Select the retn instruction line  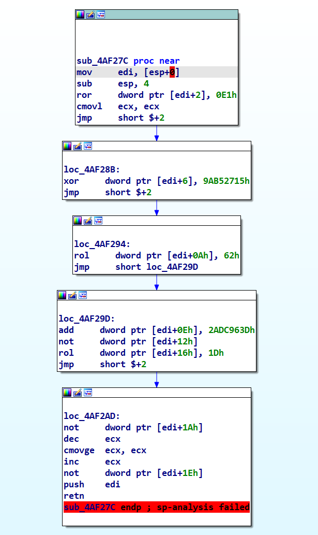pos(71,496)
